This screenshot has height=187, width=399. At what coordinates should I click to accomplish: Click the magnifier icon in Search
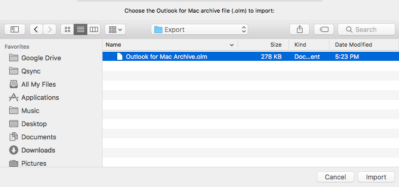coord(349,29)
